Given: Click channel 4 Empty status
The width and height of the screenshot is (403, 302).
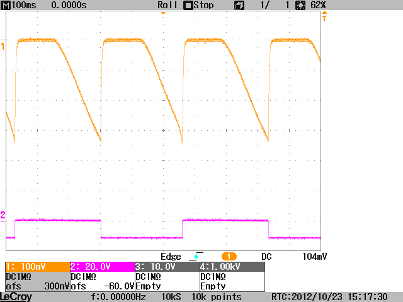Looking at the screenshot, I should pos(213,286).
